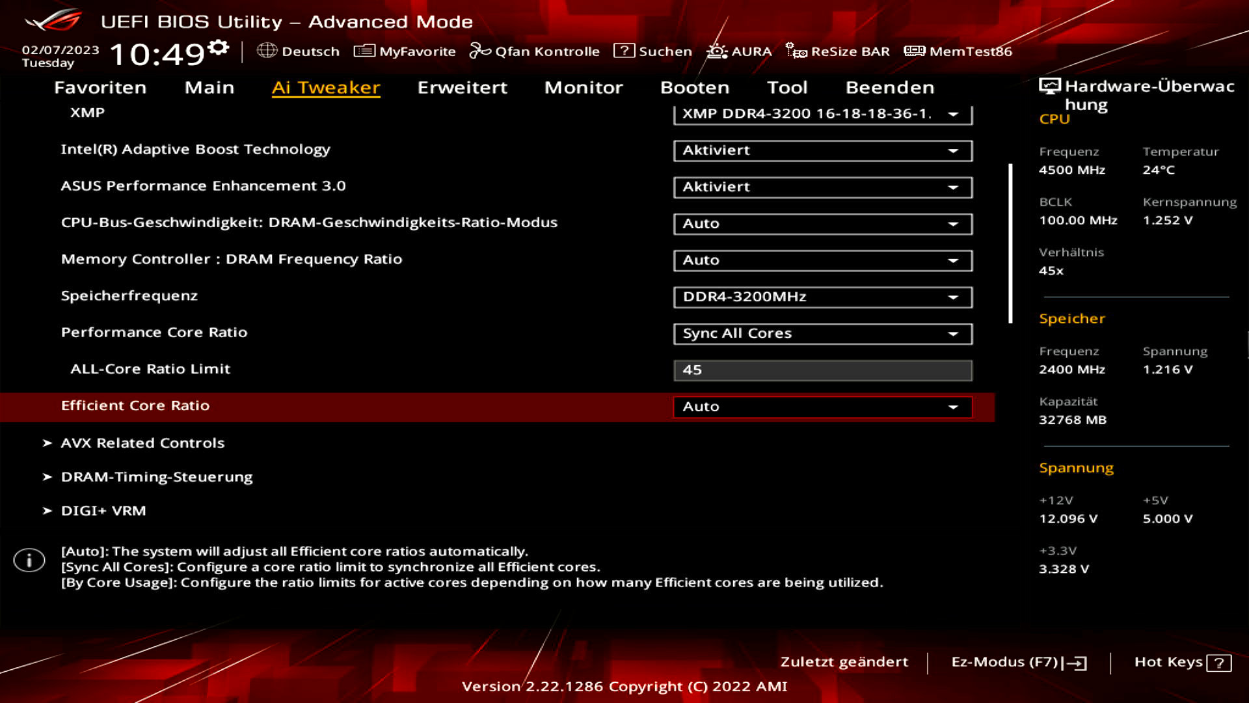This screenshot has width=1249, height=703.
Task: Open Qfan Kontrolle fan icon
Action: click(x=480, y=51)
